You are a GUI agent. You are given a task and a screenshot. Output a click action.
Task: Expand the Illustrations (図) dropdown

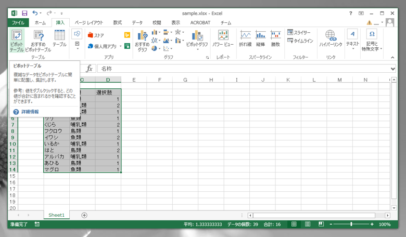pyautogui.click(x=77, y=48)
